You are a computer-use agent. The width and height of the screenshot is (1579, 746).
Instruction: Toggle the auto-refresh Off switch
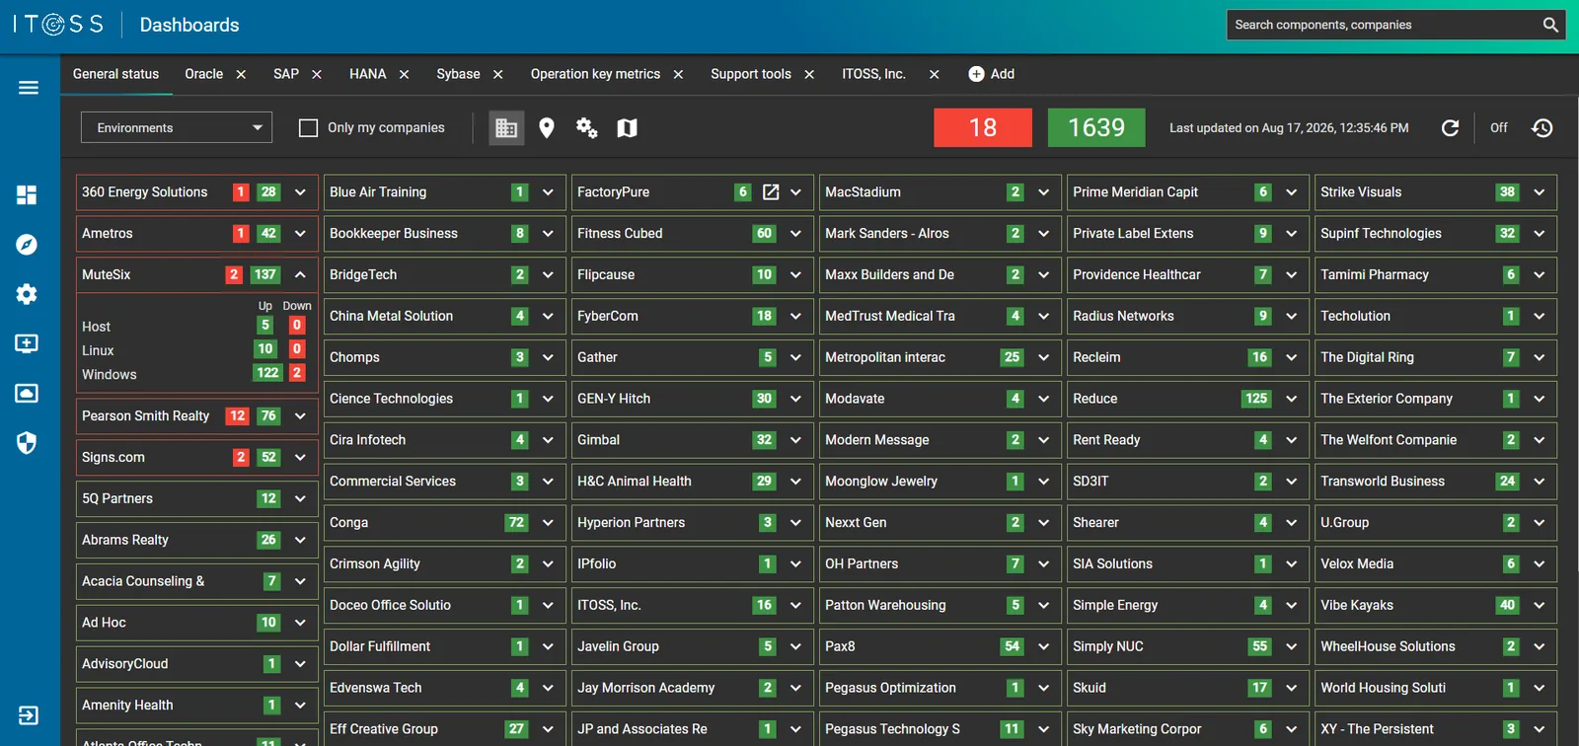click(x=1498, y=127)
